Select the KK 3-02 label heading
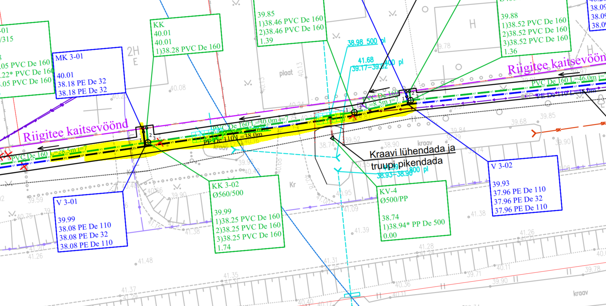 pos(225,185)
